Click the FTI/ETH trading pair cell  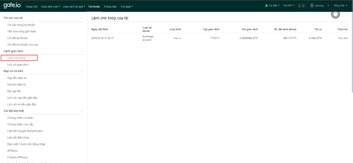click(x=215, y=38)
